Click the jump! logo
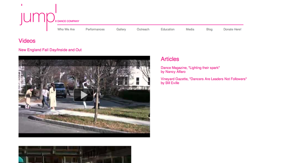The image size is (286, 163). coord(37,17)
